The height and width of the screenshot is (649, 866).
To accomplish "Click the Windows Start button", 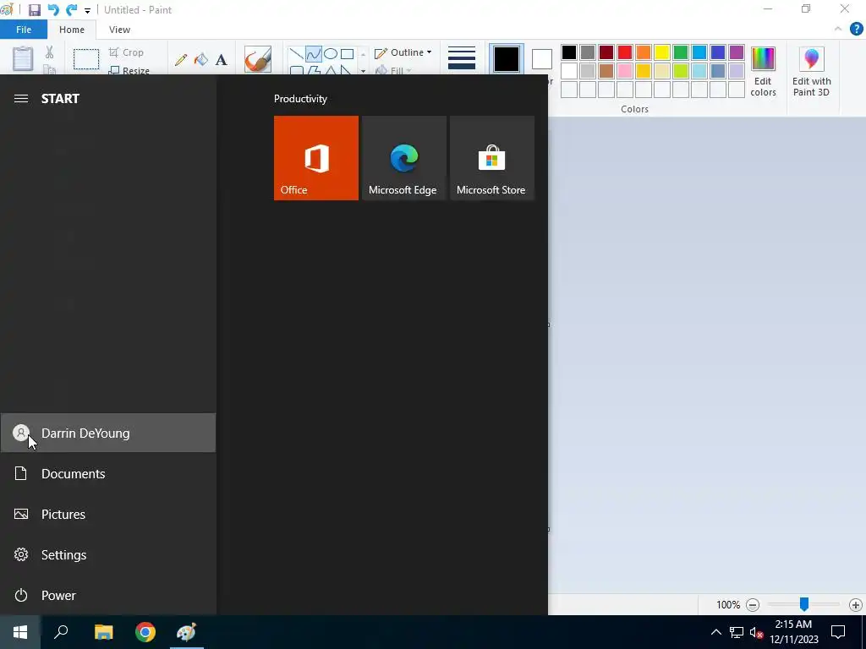I will point(20,632).
